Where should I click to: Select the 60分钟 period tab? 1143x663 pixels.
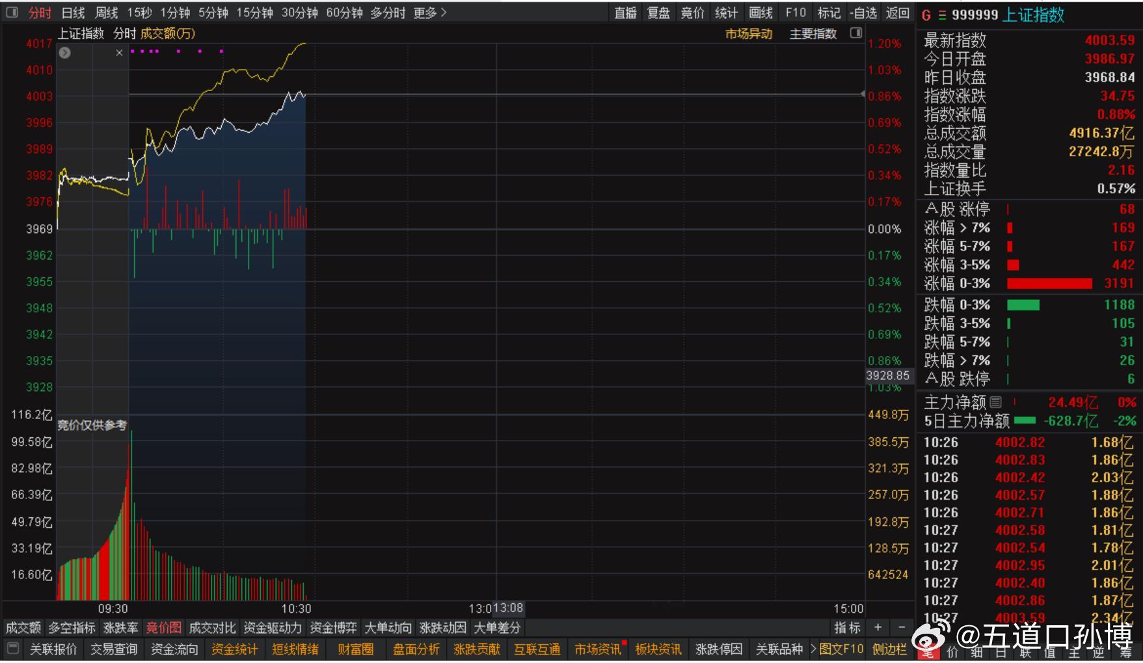(344, 12)
